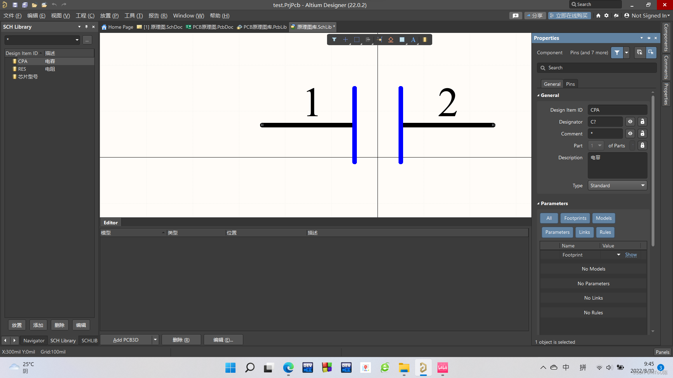This screenshot has height=378, width=673.
Task: Select the RES component in list
Action: [x=22, y=69]
